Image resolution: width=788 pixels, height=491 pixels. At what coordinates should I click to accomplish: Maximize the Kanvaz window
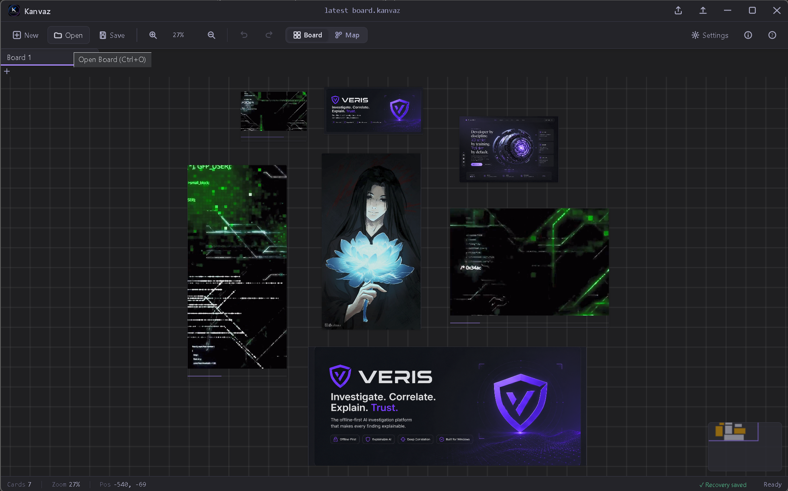click(752, 11)
